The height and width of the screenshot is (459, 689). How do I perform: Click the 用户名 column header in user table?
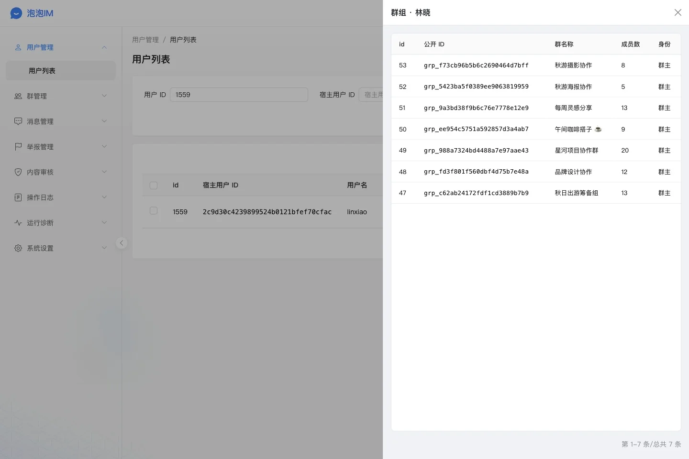357,185
